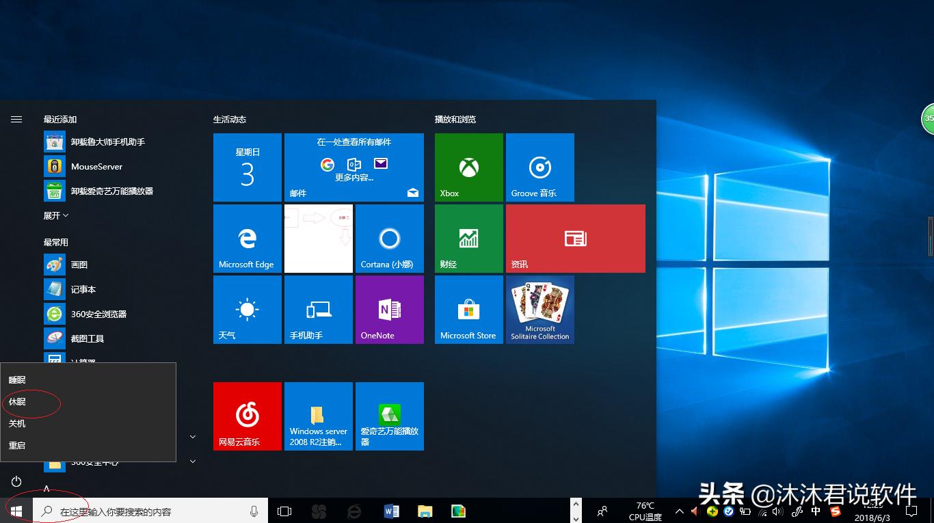Open the 网易云音乐 tile
The height and width of the screenshot is (523, 934).
[x=247, y=416]
